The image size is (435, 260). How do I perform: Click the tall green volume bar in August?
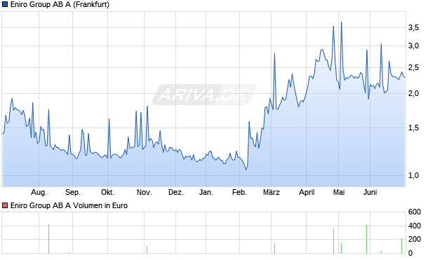coord(48,239)
